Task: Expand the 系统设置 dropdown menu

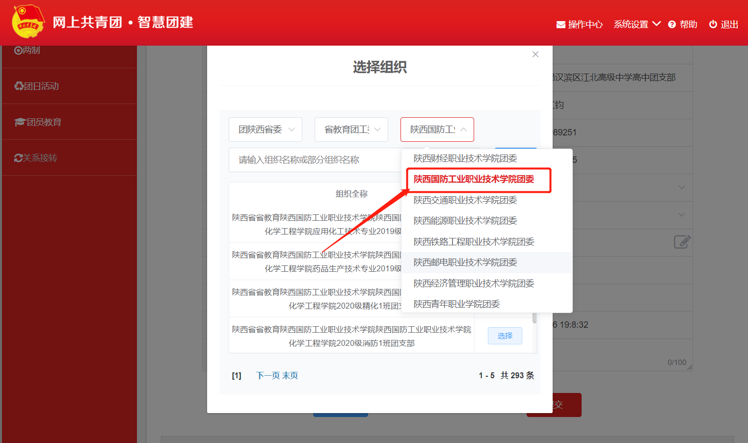Action: 637,25
